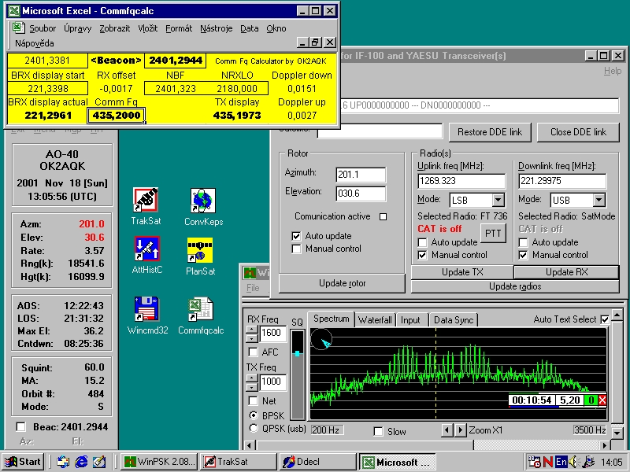Switch to the Data Sync tab
Screen dimensions: 630x472
click(x=454, y=320)
